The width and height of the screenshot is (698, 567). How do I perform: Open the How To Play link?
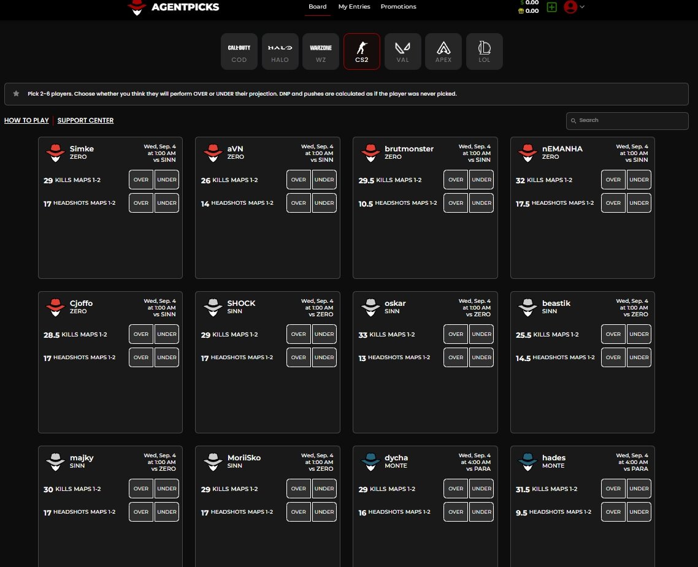[x=26, y=120]
